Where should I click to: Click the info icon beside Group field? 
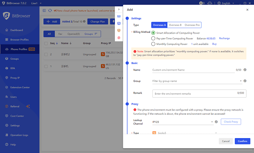tap(245, 81)
